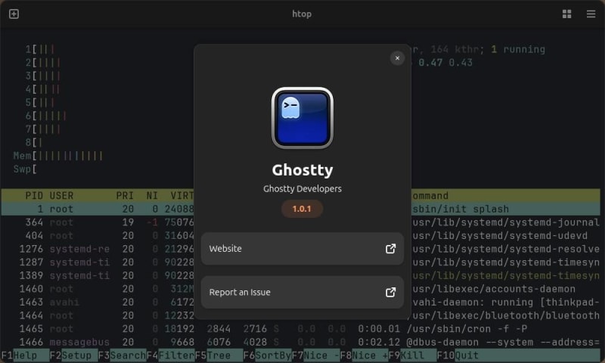The image size is (605, 363).
Task: Click the 1.0.1 version badge
Action: 302,209
